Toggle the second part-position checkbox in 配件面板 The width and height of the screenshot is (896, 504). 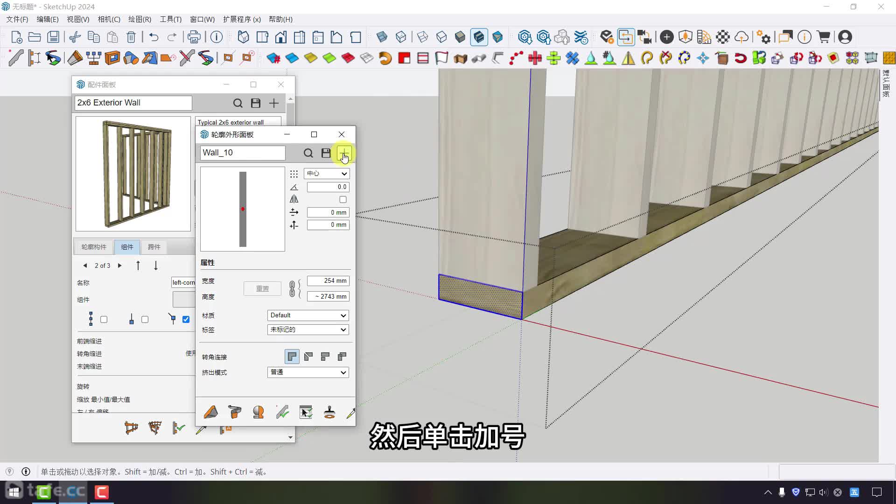click(x=145, y=320)
